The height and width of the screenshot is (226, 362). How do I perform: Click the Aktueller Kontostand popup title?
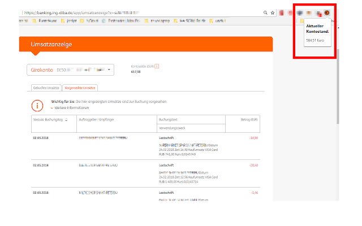317,29
